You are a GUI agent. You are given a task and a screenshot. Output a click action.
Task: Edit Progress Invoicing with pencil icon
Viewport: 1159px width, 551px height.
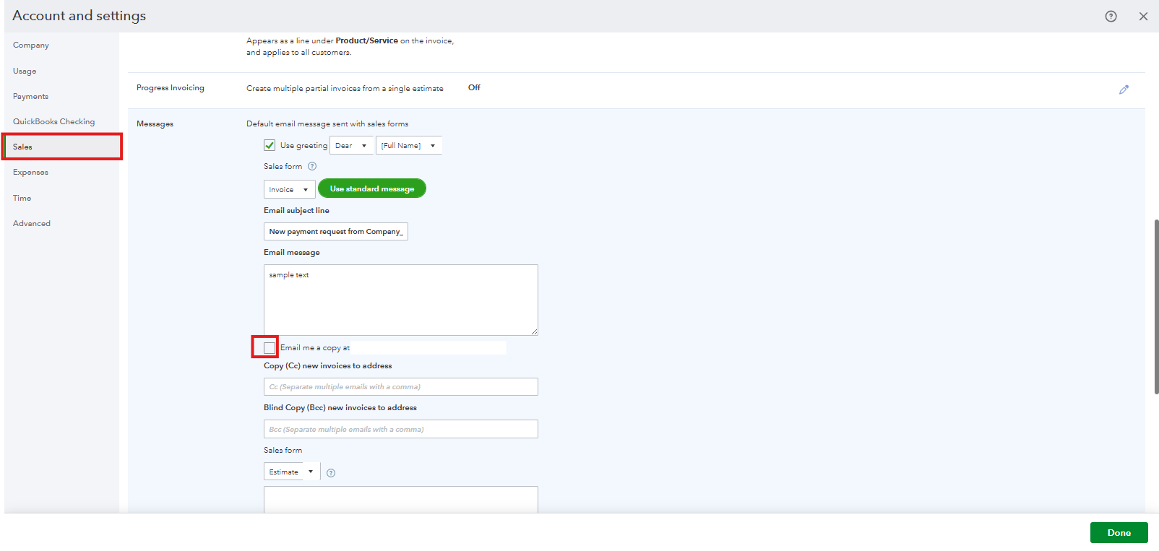coord(1124,90)
